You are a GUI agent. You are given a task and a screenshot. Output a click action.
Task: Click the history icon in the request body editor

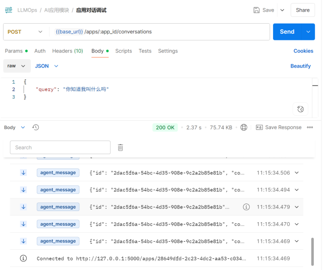click(300, 109)
